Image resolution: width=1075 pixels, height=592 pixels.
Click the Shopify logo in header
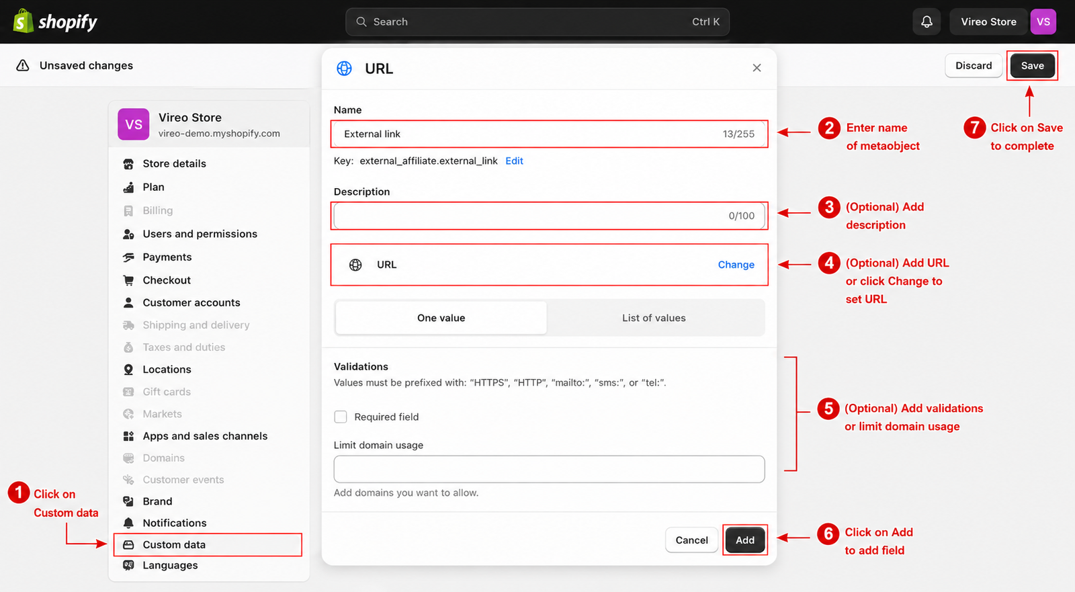(55, 22)
